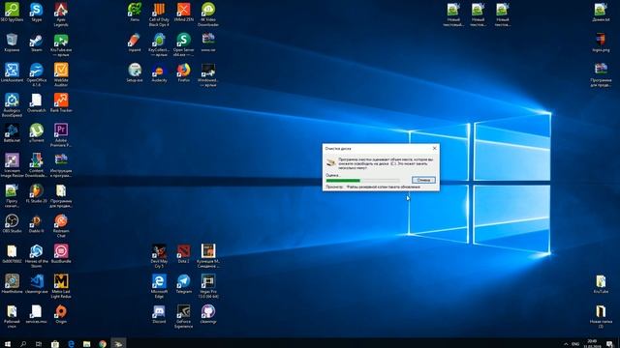620x348 pixels.
Task: Launch OpenOffice 4.1.6
Action: click(37, 75)
